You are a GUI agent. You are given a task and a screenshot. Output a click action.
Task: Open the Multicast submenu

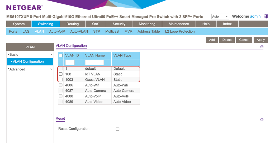pyautogui.click(x=112, y=32)
